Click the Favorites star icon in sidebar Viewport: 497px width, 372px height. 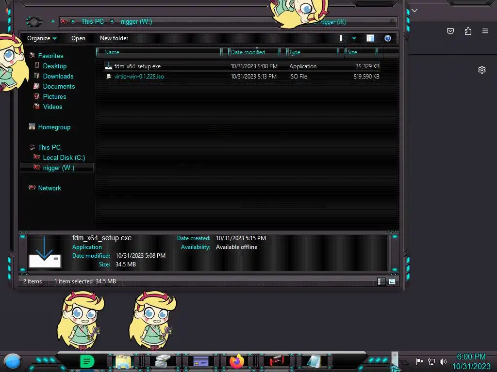tap(32, 56)
